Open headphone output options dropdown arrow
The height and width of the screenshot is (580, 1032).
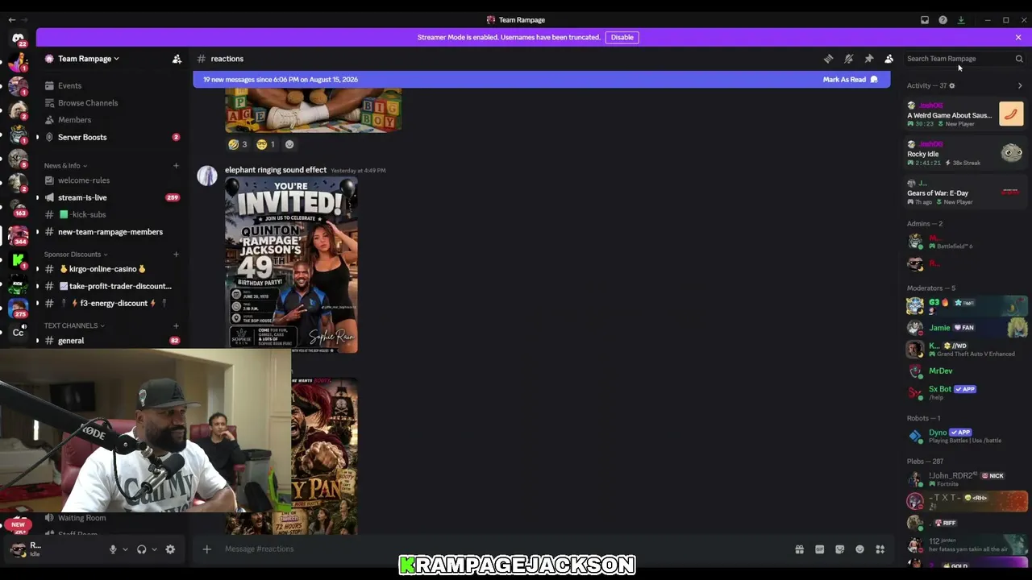(154, 549)
